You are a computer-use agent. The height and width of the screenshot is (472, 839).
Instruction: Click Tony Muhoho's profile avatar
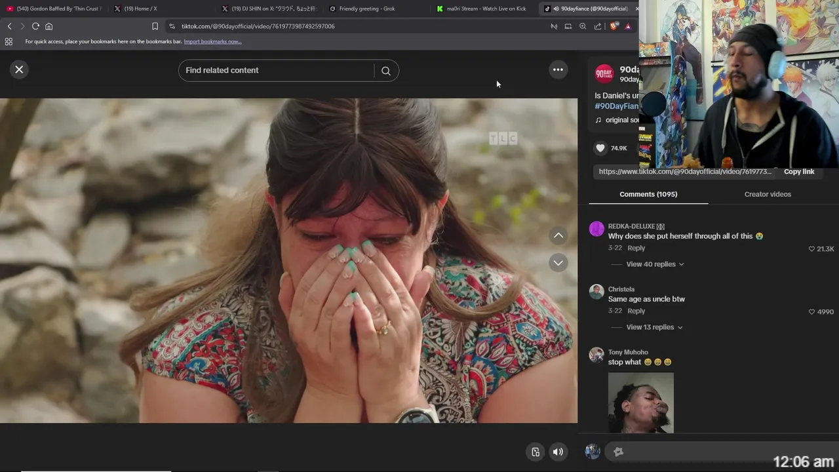(596, 355)
